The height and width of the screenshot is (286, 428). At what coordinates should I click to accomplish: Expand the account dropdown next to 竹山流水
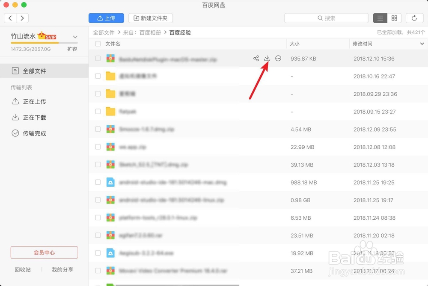click(75, 37)
